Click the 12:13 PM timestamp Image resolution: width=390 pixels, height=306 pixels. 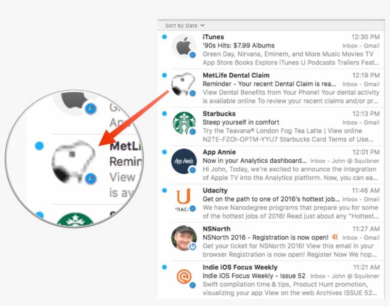pos(366,114)
